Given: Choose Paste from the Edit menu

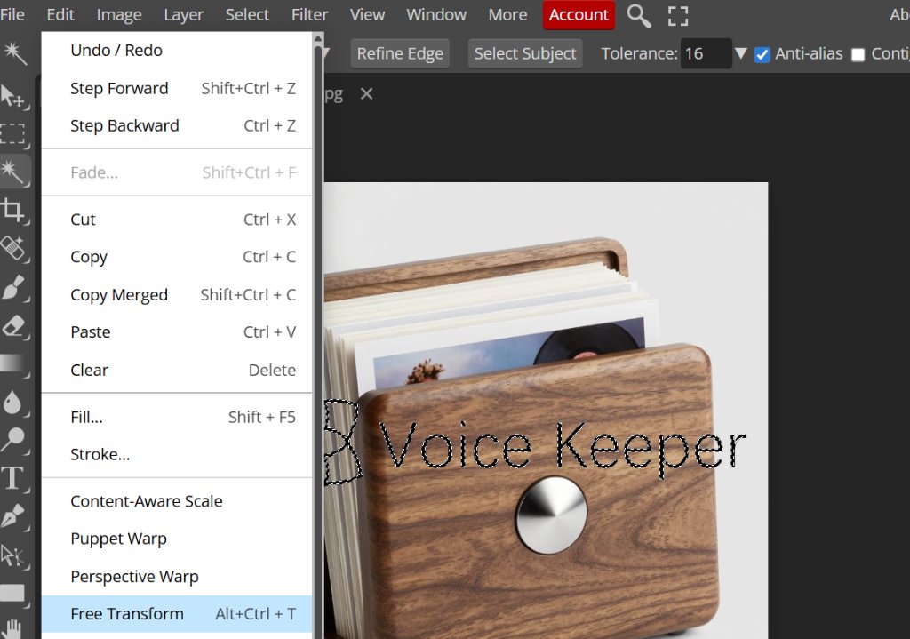Looking at the screenshot, I should coord(177,332).
